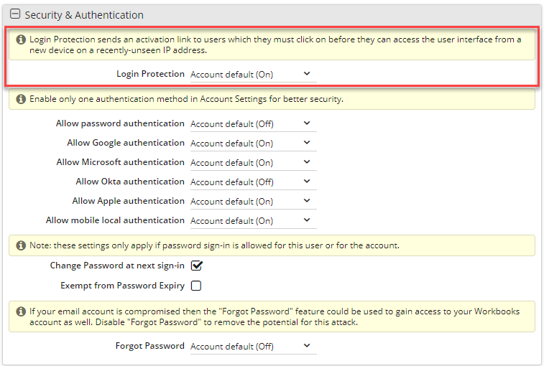Open the Allow Apple authentication dropdown
The image size is (544, 366).
pyautogui.click(x=253, y=202)
